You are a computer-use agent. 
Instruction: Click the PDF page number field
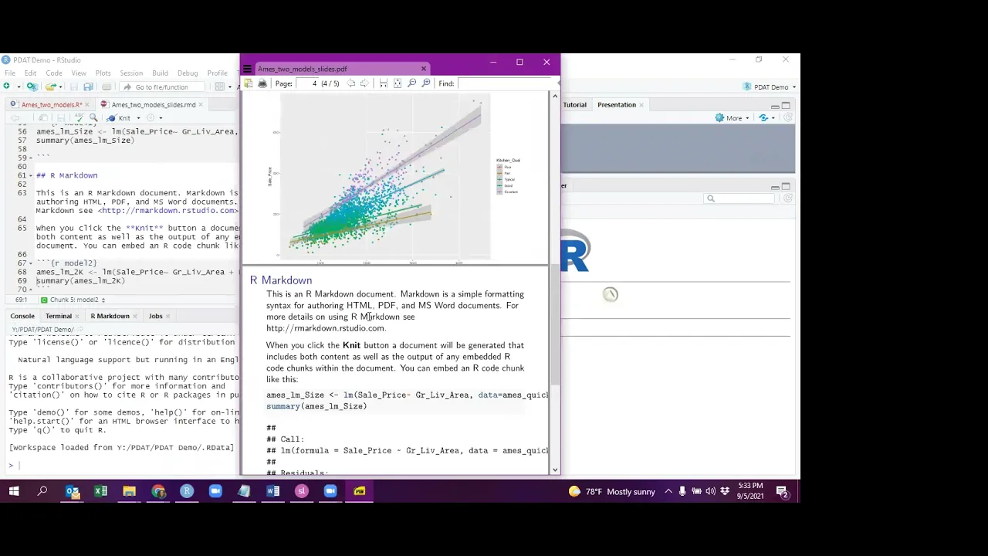point(307,83)
